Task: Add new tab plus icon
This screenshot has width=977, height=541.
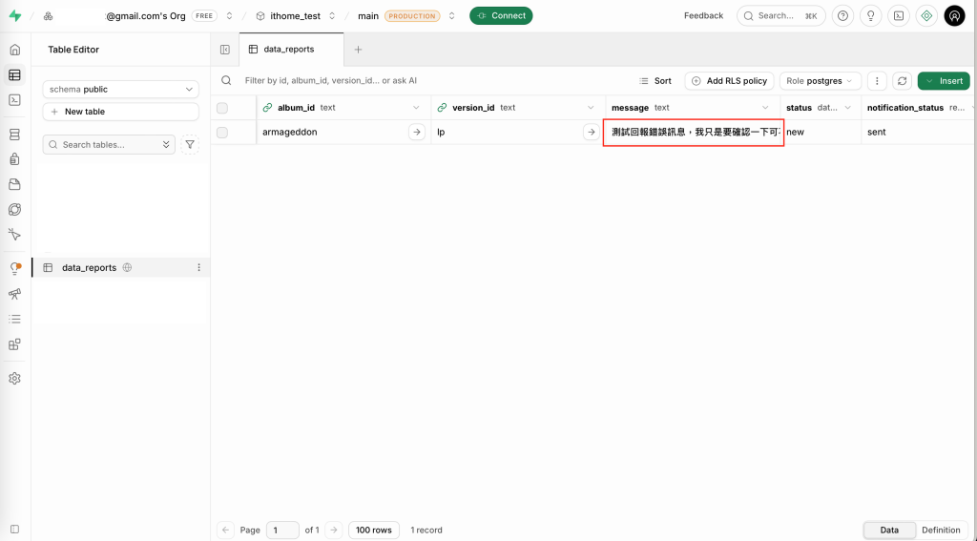Action: coord(359,50)
